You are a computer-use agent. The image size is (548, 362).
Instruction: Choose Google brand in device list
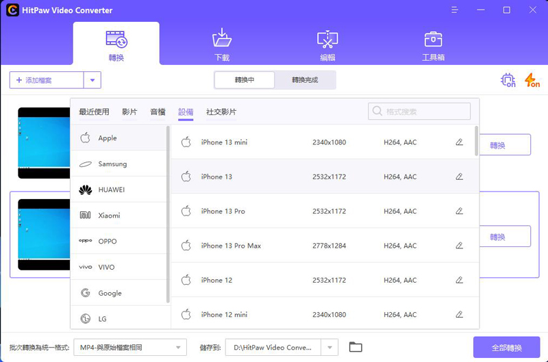[x=119, y=293]
